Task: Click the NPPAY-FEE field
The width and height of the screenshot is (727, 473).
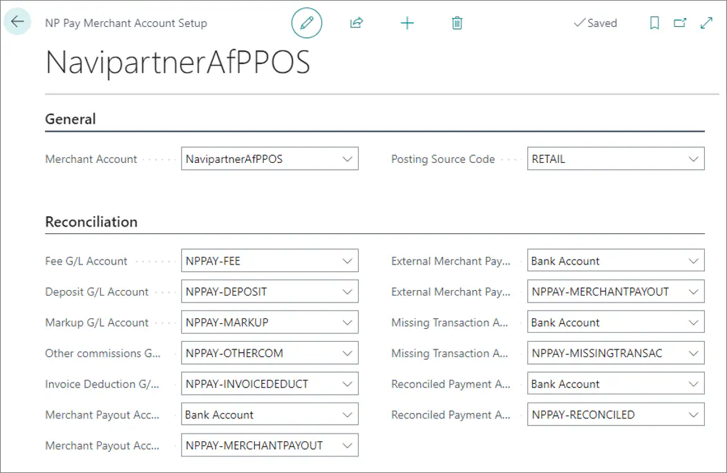Action: [x=270, y=261]
